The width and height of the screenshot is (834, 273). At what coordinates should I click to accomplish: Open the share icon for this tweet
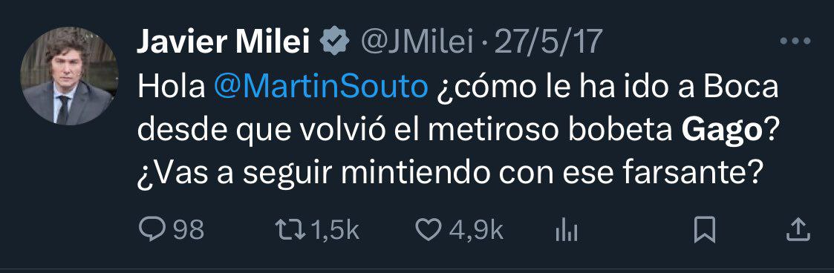798,230
